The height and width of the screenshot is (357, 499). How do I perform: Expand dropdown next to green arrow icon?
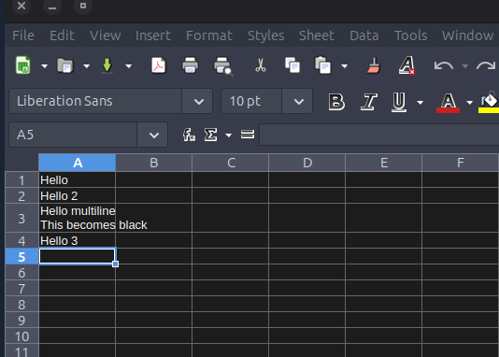click(x=129, y=66)
